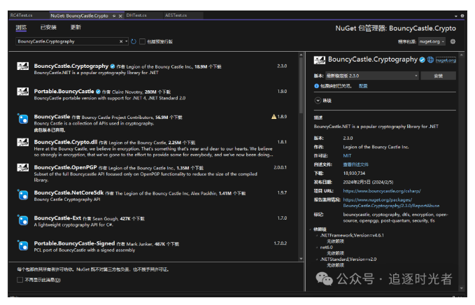Clear the BouncyCastle.Cryptography search text
Viewport: 475px width, 305px height.
point(121,41)
